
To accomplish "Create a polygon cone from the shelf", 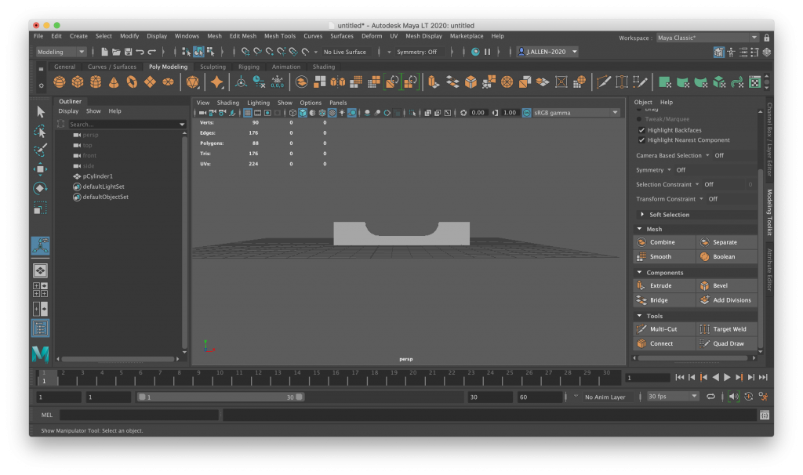I will click(114, 82).
